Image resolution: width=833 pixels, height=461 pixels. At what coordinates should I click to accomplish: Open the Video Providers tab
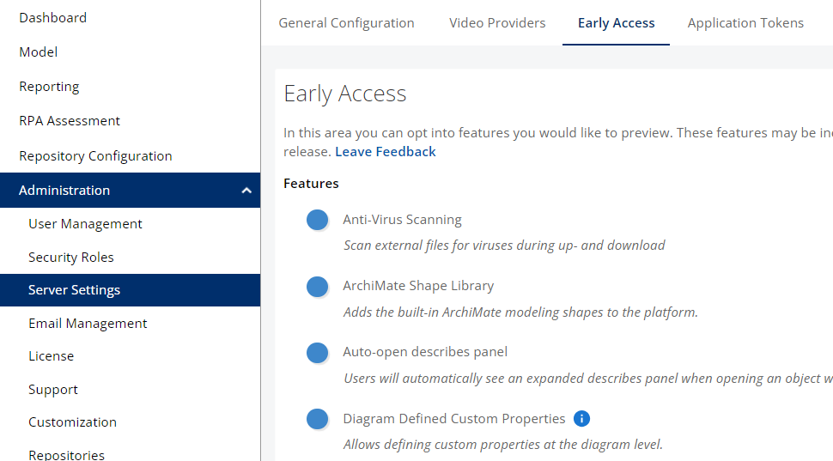[497, 23]
